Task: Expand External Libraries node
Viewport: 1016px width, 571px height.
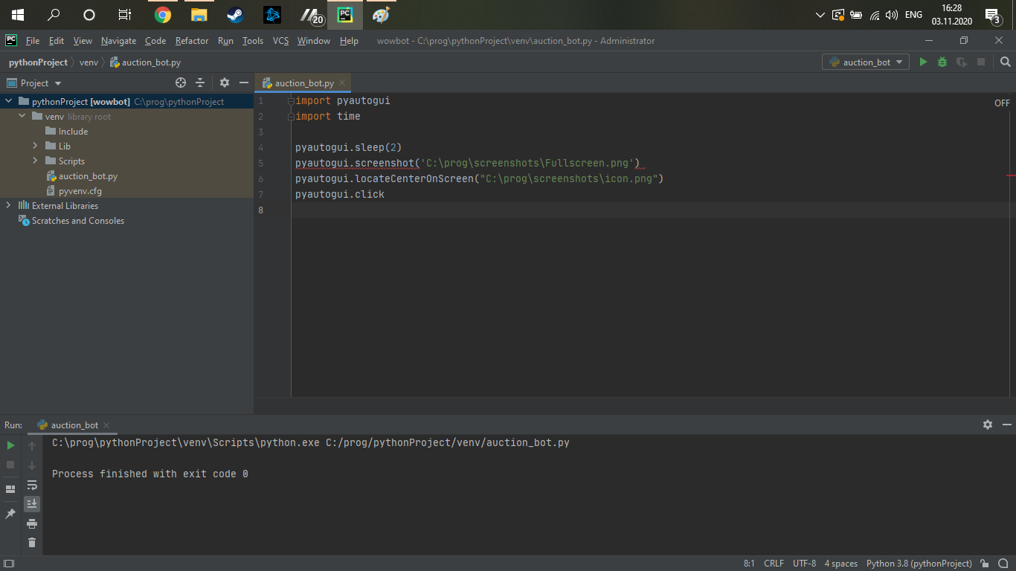Action: (8, 205)
